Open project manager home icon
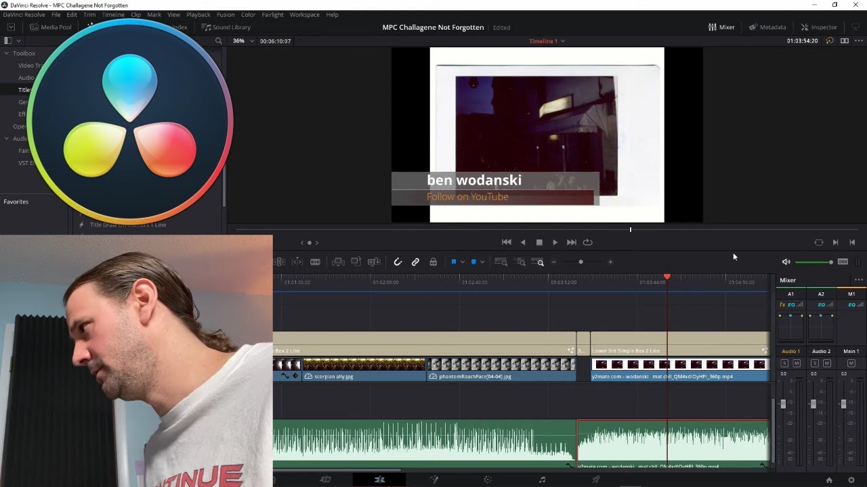The height and width of the screenshot is (487, 867). 829,480
